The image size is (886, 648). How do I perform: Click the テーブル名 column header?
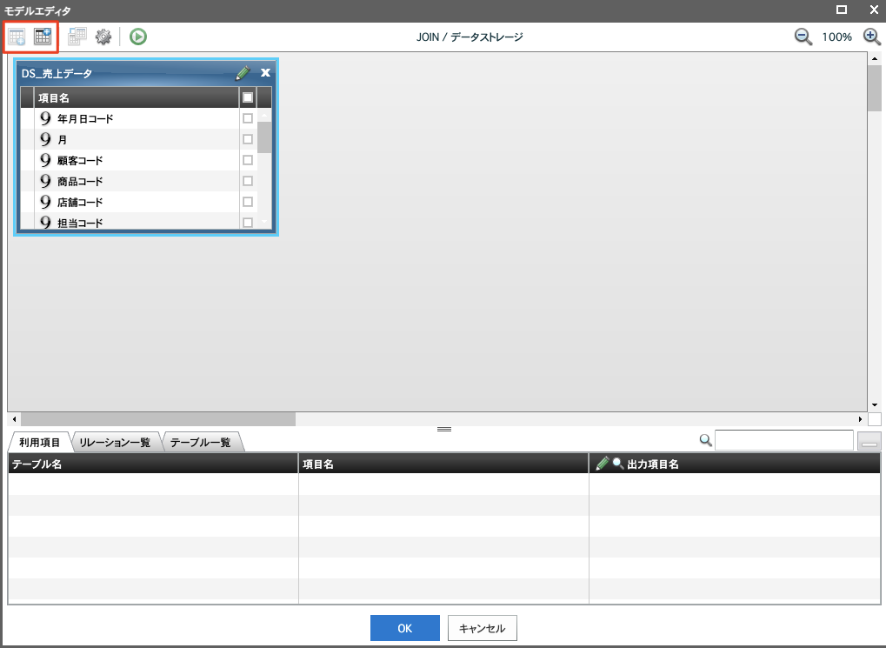[x=153, y=464]
